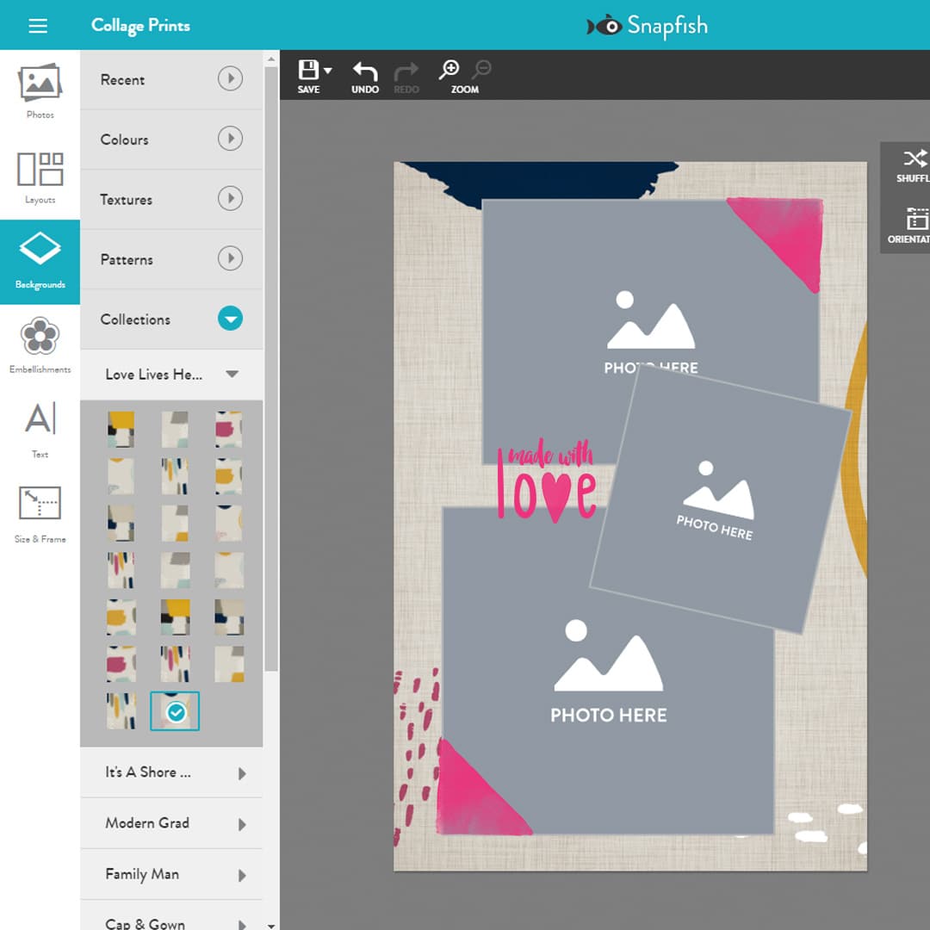The image size is (930, 930).
Task: Open the Modern Grad collection
Action: [x=242, y=824]
